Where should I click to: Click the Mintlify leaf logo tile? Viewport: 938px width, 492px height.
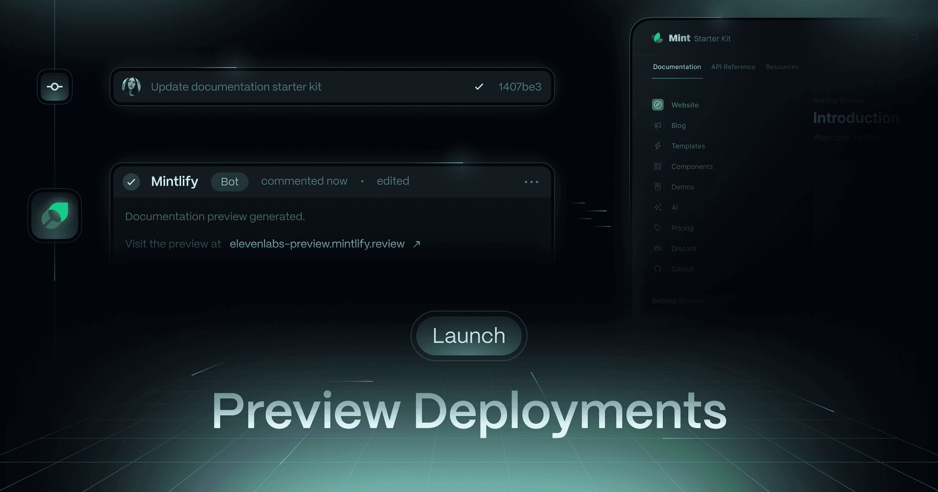click(x=55, y=216)
